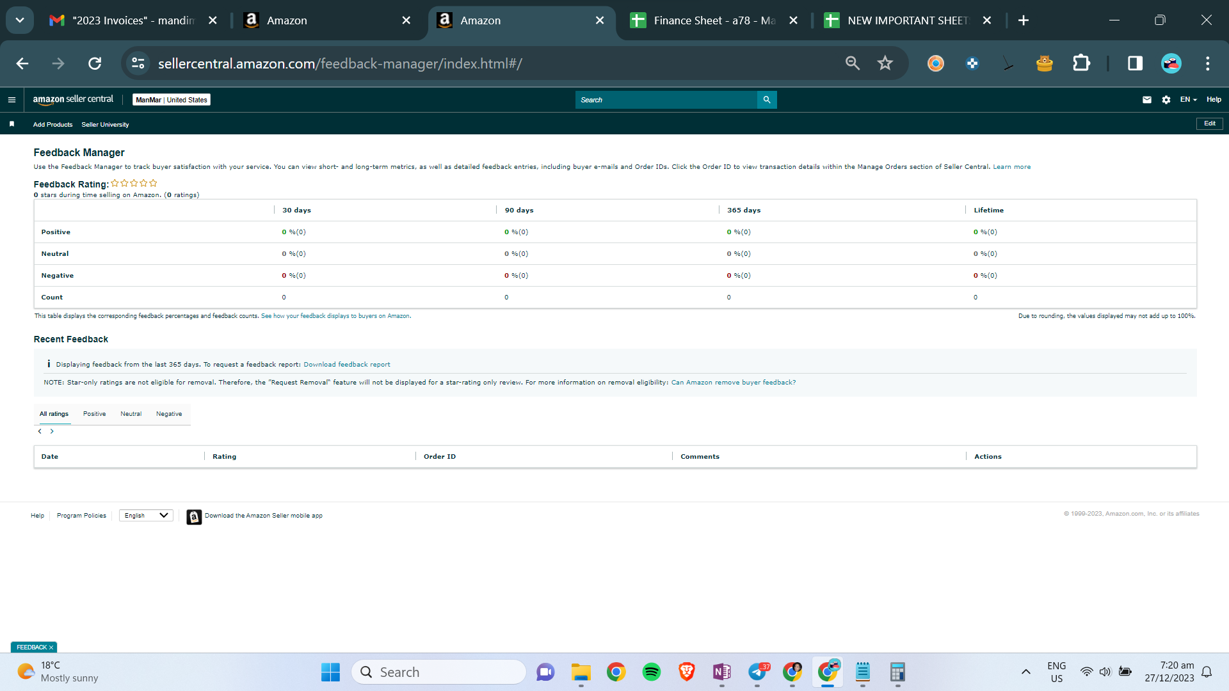Open ENG US language indicator

pyautogui.click(x=1057, y=672)
